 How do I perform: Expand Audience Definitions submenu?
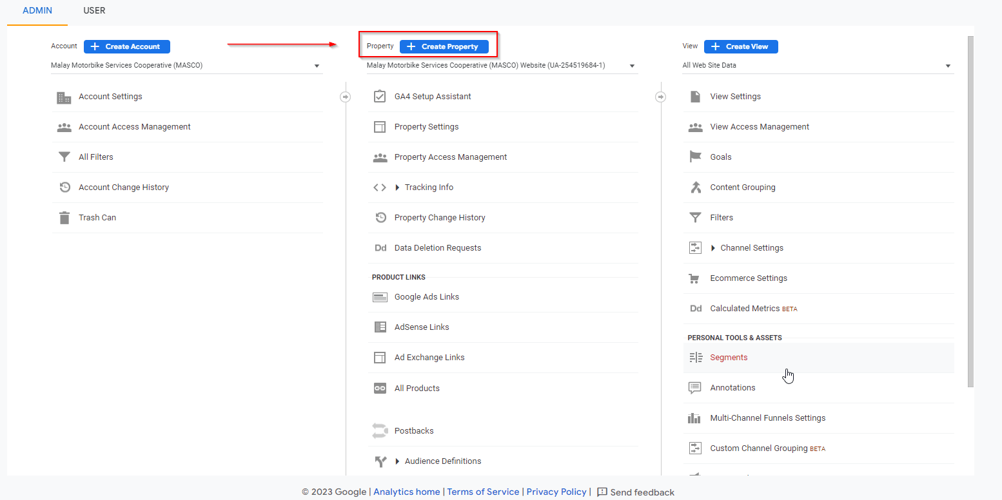tap(397, 461)
